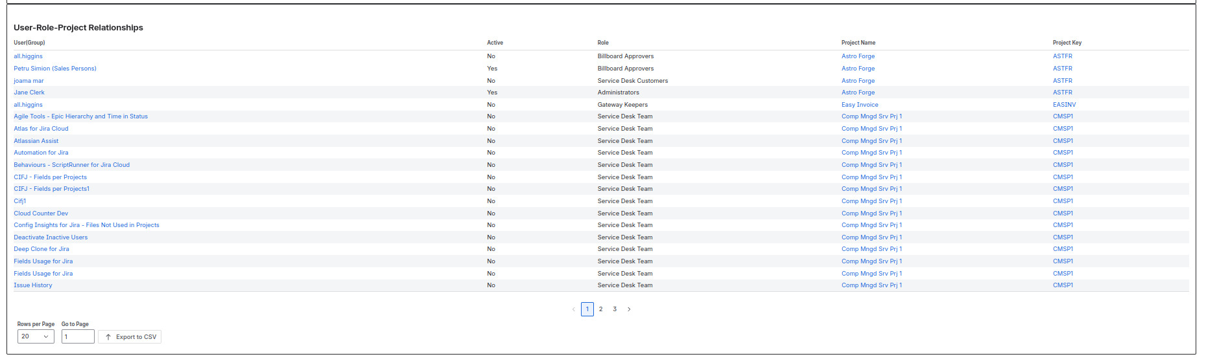1206x361 pixels.
Task: Click Billboard Approvers in Petru Simion row
Action: (x=626, y=69)
